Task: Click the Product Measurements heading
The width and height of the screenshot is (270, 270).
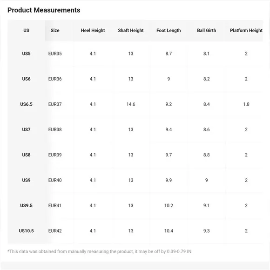Action: (44, 10)
